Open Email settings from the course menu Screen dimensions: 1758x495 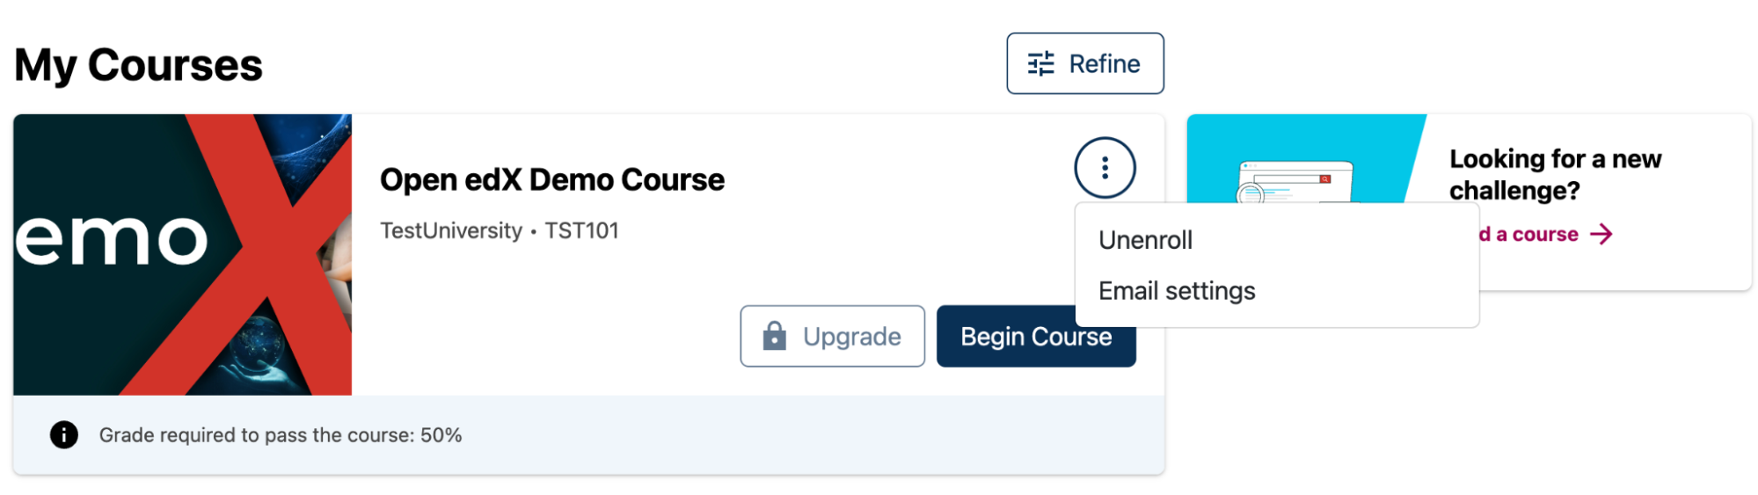[x=1177, y=291]
